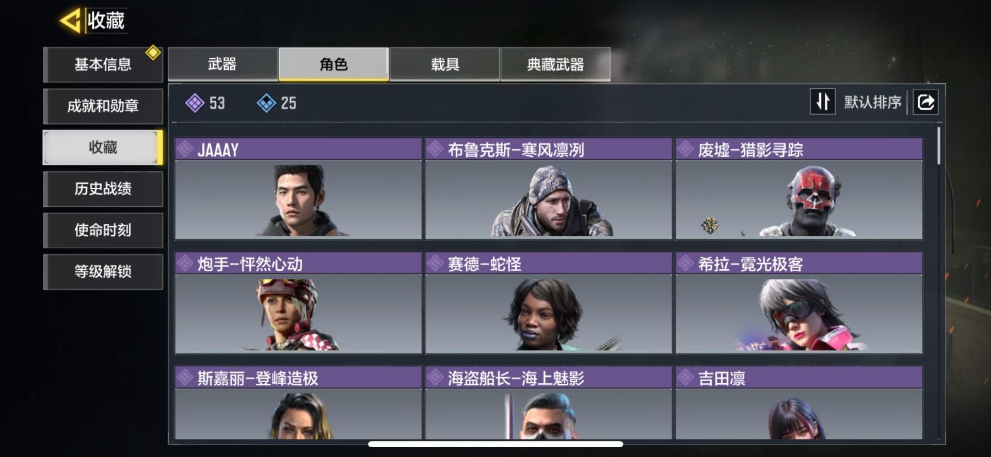Click the diamond icon on JAAAY header

pos(184,150)
